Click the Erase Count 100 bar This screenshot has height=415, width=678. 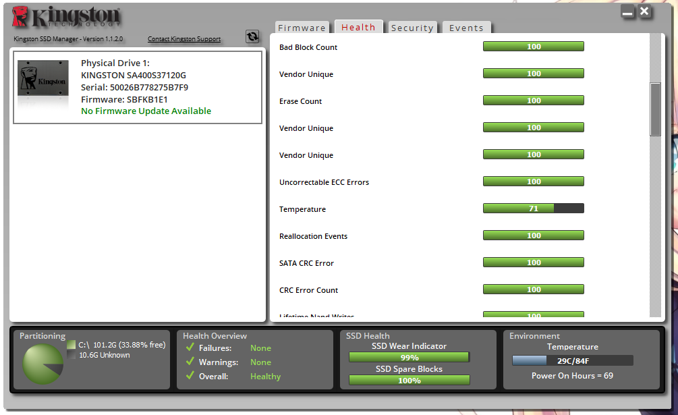point(534,101)
